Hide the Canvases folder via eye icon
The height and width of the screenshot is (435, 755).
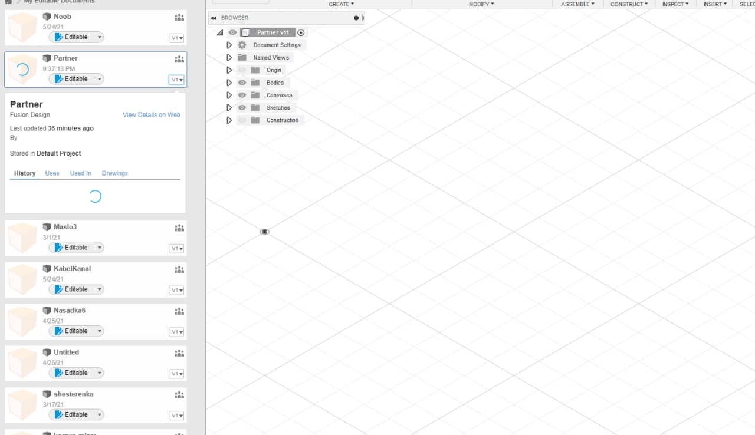pos(242,95)
